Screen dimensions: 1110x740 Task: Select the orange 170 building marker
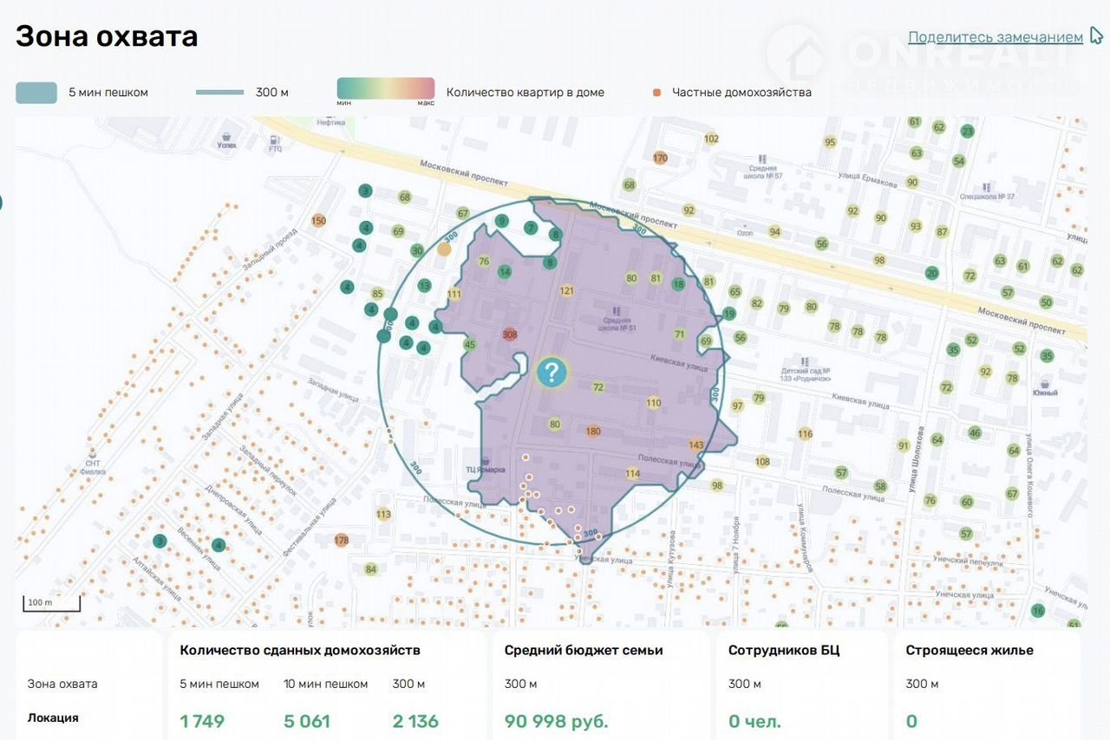pyautogui.click(x=660, y=158)
